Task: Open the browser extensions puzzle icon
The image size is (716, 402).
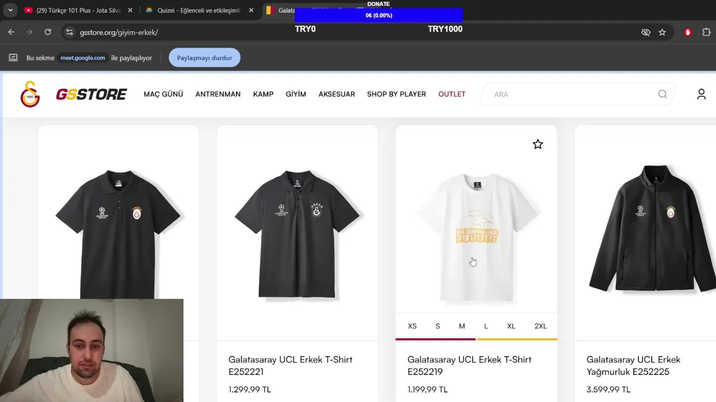Action: pos(706,32)
